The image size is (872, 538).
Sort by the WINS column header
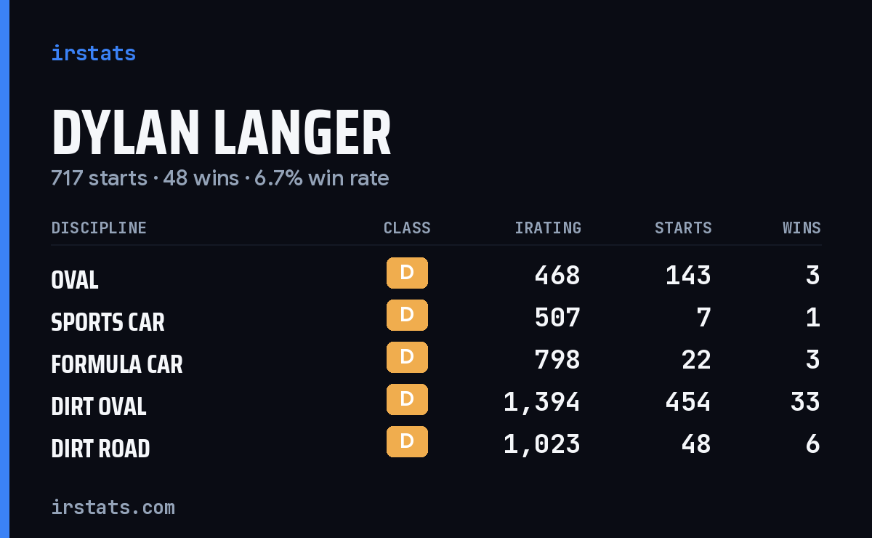802,228
